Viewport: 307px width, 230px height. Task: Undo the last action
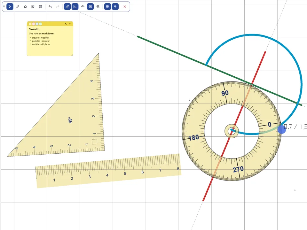click(x=50, y=7)
